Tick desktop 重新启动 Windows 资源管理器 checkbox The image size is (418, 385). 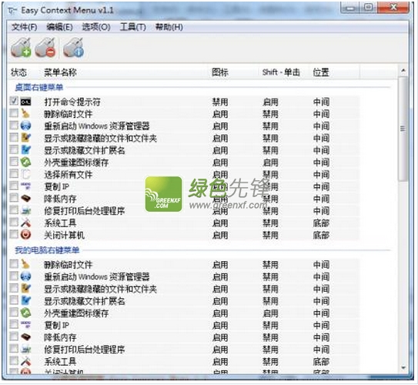[14, 126]
